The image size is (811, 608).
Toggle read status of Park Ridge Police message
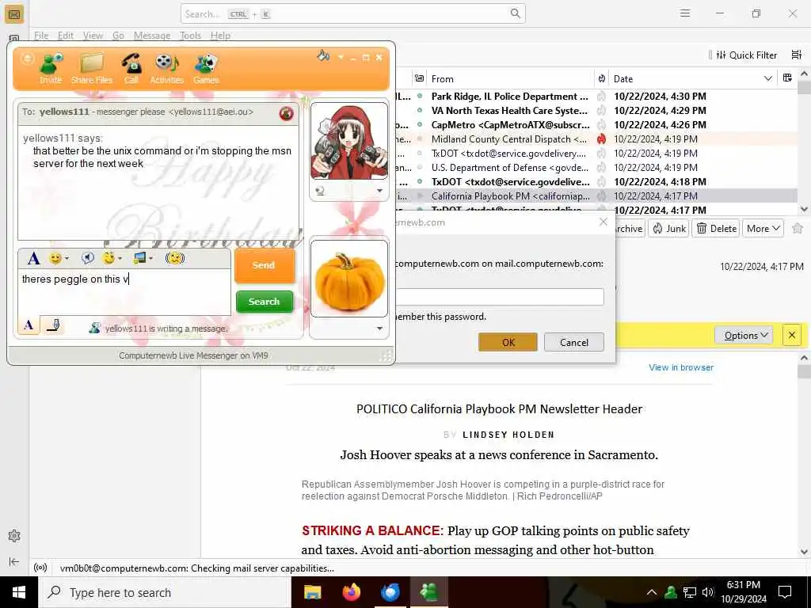420,96
